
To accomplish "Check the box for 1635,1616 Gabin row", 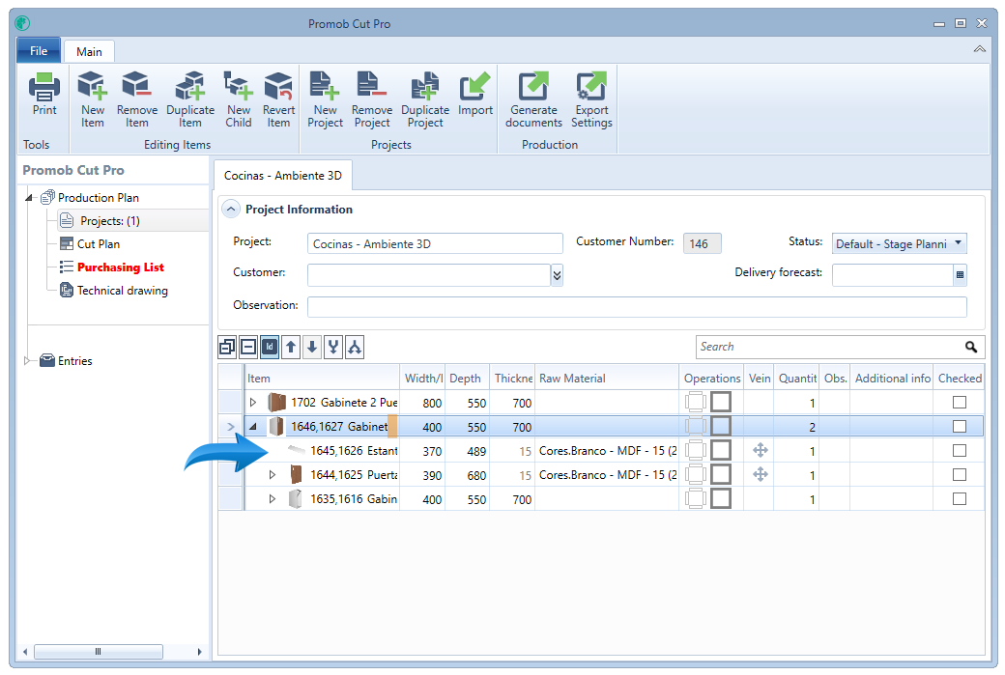I will coord(959,498).
